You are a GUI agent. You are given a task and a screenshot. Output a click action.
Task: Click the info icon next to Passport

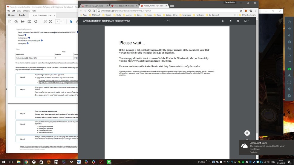pos(25,35)
